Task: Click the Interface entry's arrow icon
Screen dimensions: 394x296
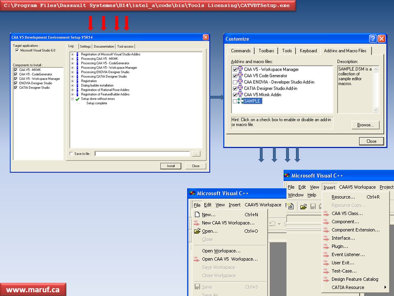Action: 326,238
